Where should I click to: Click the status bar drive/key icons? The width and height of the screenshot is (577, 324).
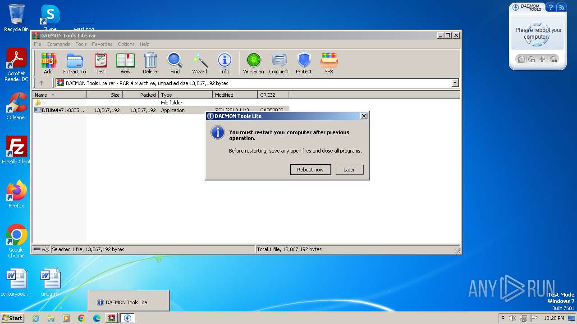(x=41, y=249)
